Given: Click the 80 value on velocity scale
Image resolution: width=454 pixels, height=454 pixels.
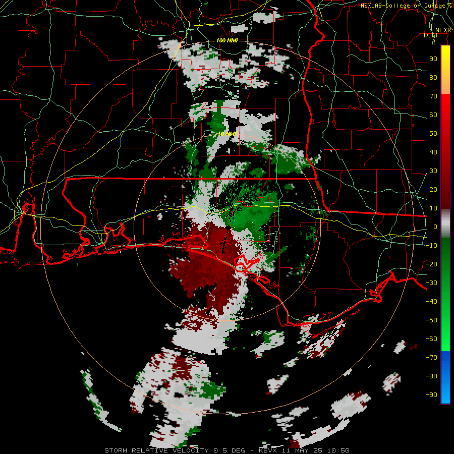Looking at the screenshot, I should point(433,77).
